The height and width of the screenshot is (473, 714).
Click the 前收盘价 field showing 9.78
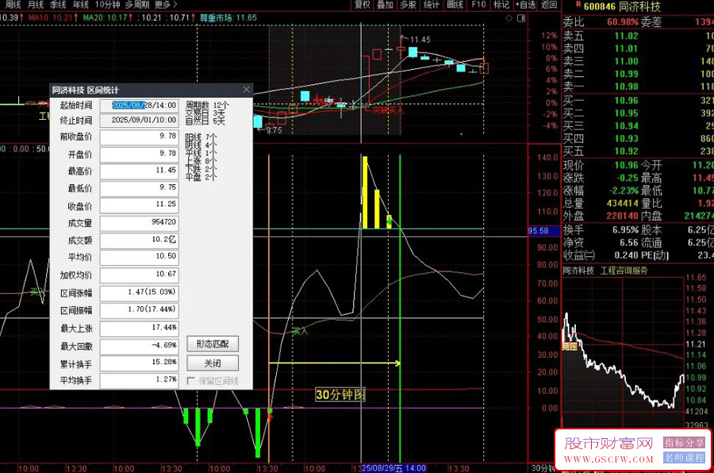[140, 137]
